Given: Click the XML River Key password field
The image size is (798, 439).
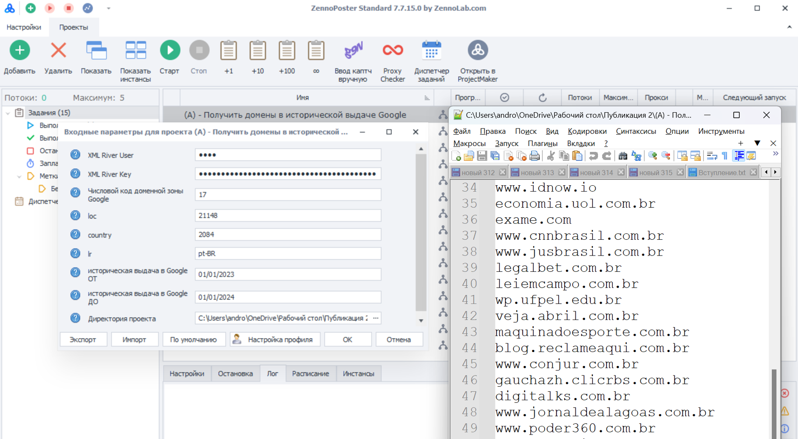Looking at the screenshot, I should point(288,174).
